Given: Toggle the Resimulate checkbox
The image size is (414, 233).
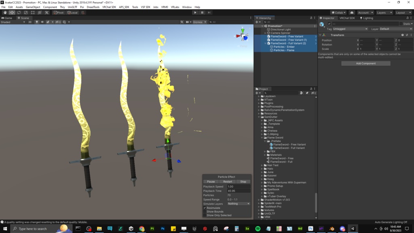Looking at the screenshot, I should coord(205,208).
